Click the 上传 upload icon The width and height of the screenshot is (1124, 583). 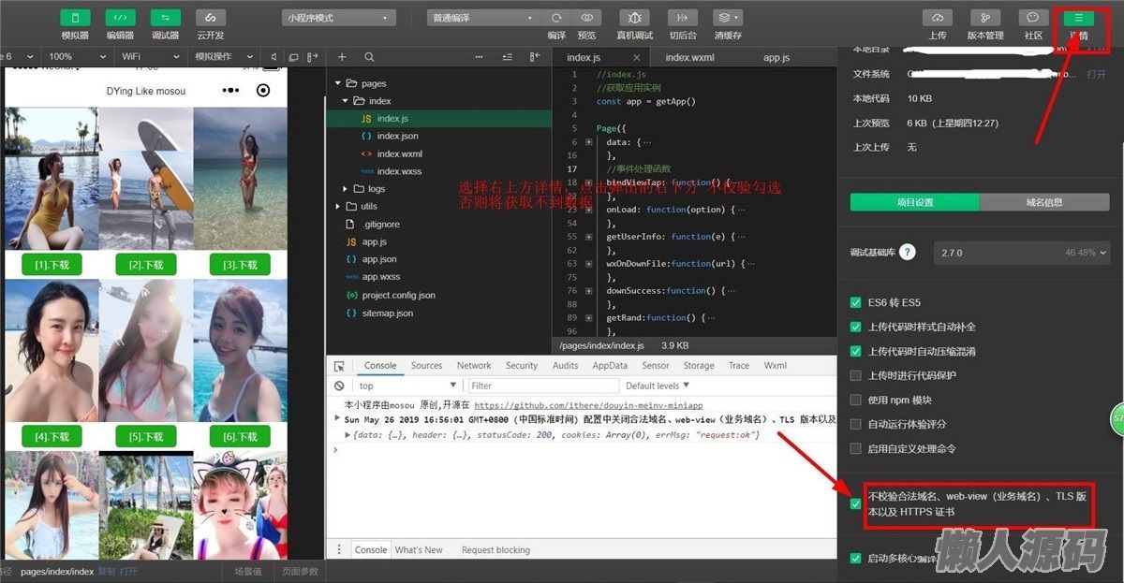[937, 18]
